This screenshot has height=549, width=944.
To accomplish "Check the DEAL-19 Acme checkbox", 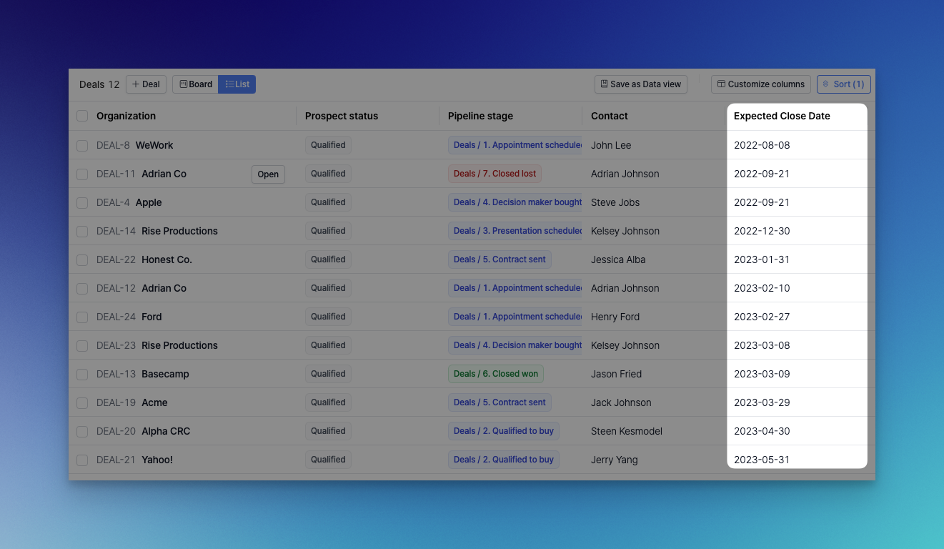I will coord(82,402).
